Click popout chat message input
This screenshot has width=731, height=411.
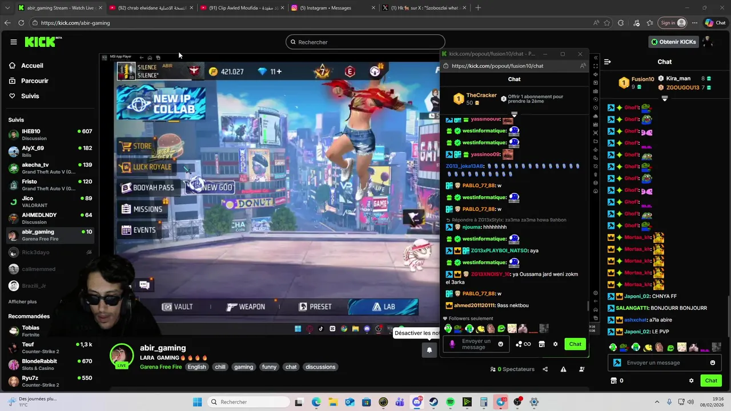coord(476,344)
